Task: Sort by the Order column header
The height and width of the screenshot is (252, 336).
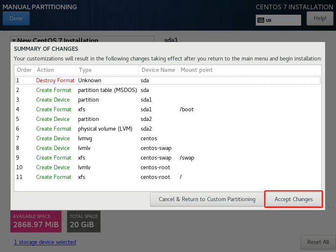Action: pyautogui.click(x=24, y=70)
